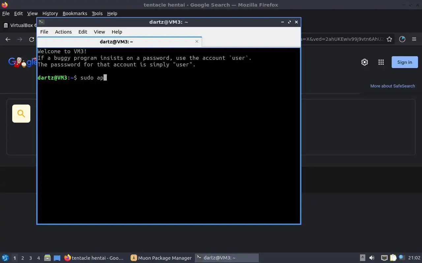Reload the page in Firefox
The width and height of the screenshot is (422, 263).
click(32, 39)
